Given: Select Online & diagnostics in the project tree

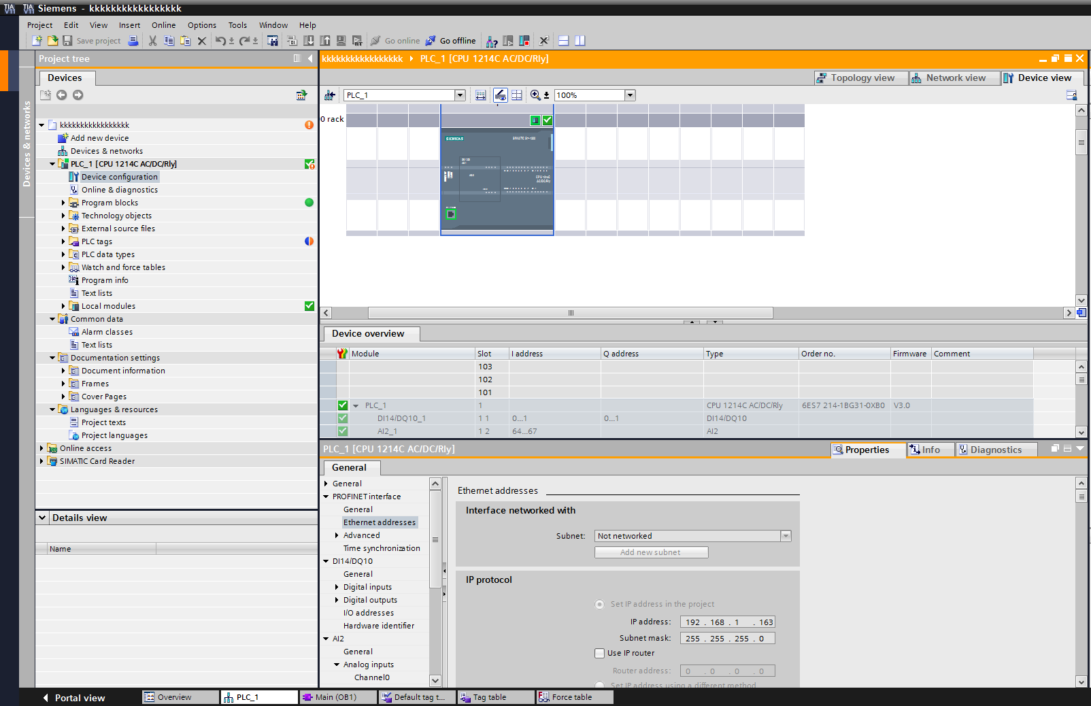Looking at the screenshot, I should pyautogui.click(x=119, y=190).
